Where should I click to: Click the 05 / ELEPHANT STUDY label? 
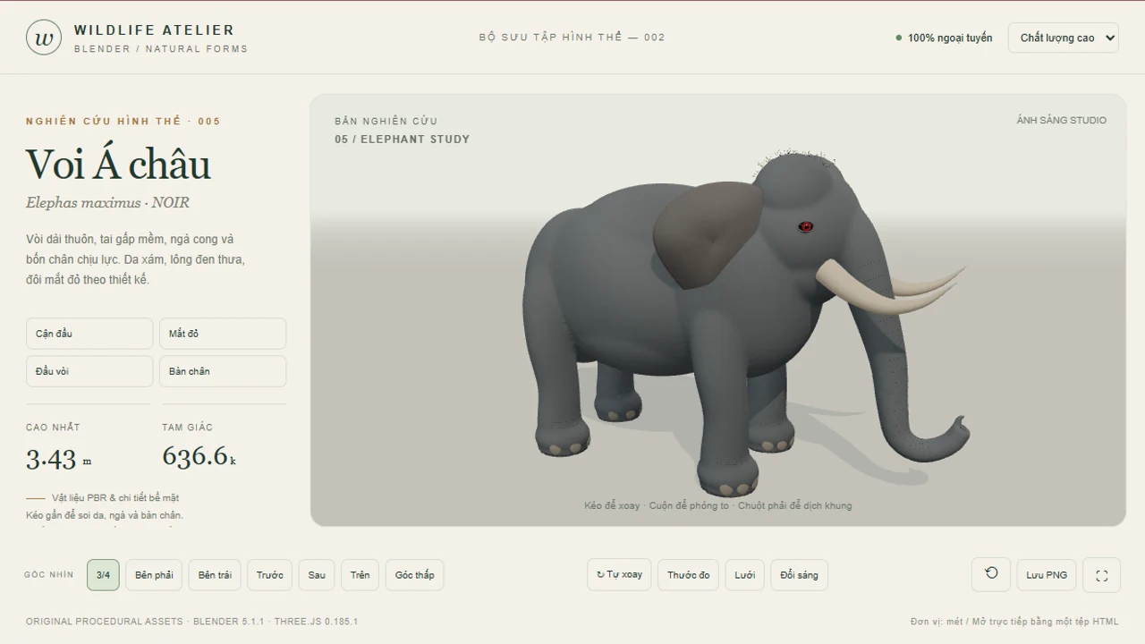[402, 139]
